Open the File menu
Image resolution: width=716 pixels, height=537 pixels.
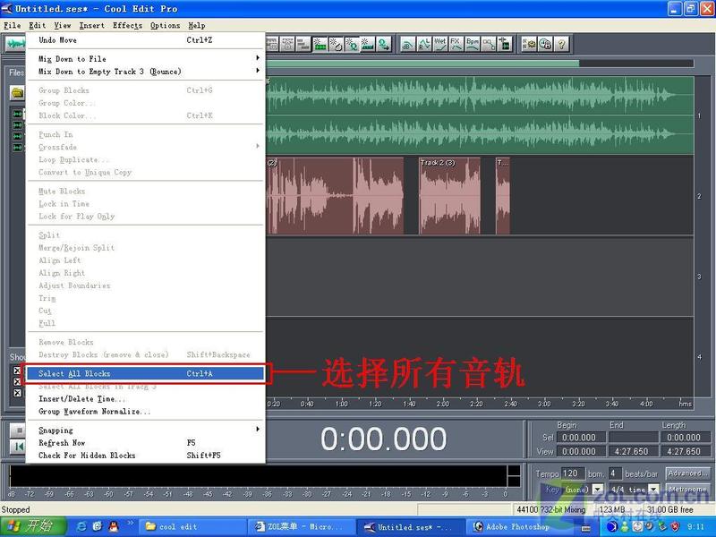pyautogui.click(x=13, y=26)
